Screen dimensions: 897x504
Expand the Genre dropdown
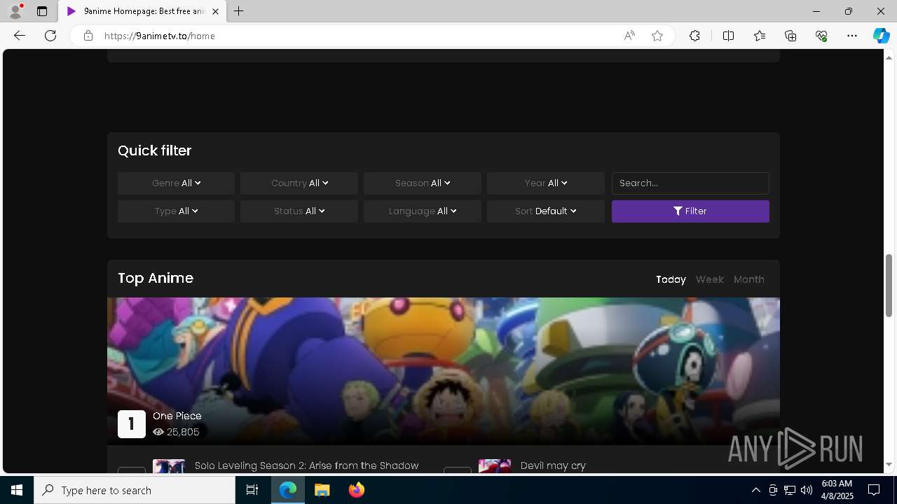(x=176, y=183)
